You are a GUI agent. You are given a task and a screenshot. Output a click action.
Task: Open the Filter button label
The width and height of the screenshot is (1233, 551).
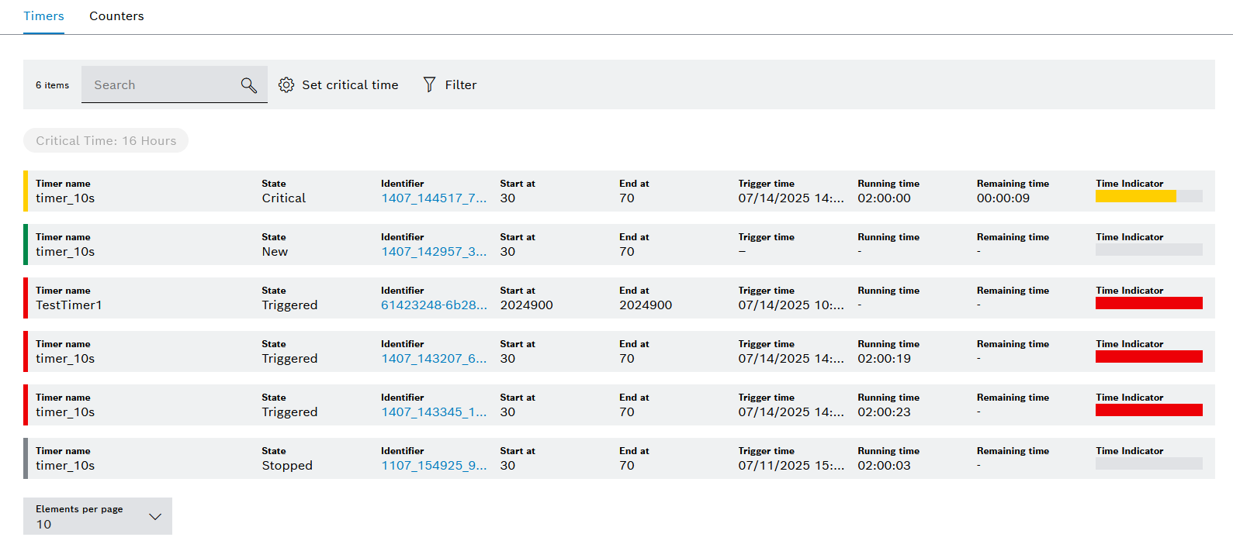click(460, 85)
